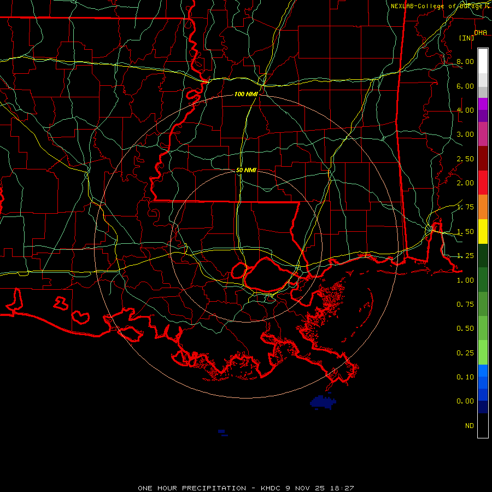Click the 0.50 legend value
The height and width of the screenshot is (492, 492).
pos(465,329)
